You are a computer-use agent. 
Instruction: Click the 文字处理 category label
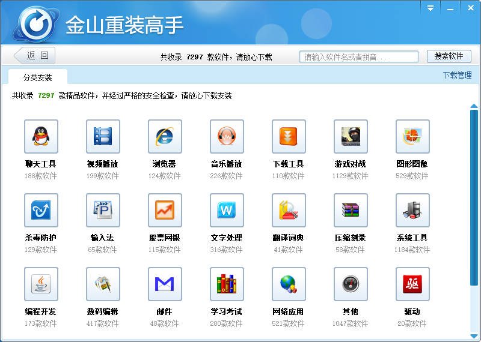(x=227, y=238)
